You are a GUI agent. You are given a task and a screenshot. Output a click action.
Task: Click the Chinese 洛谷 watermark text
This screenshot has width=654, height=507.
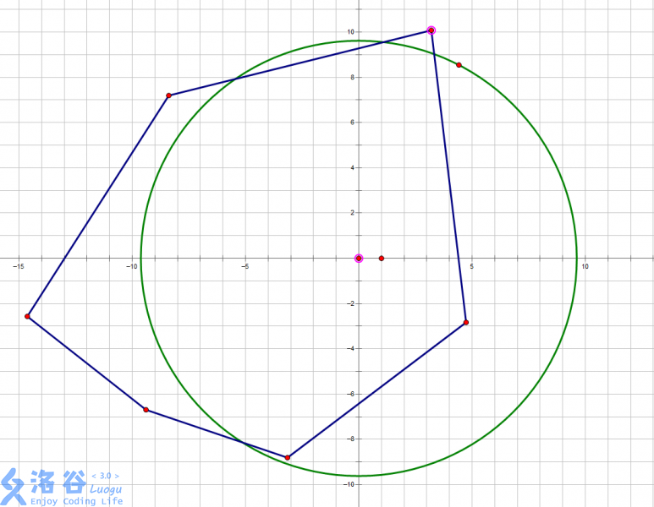click(58, 482)
